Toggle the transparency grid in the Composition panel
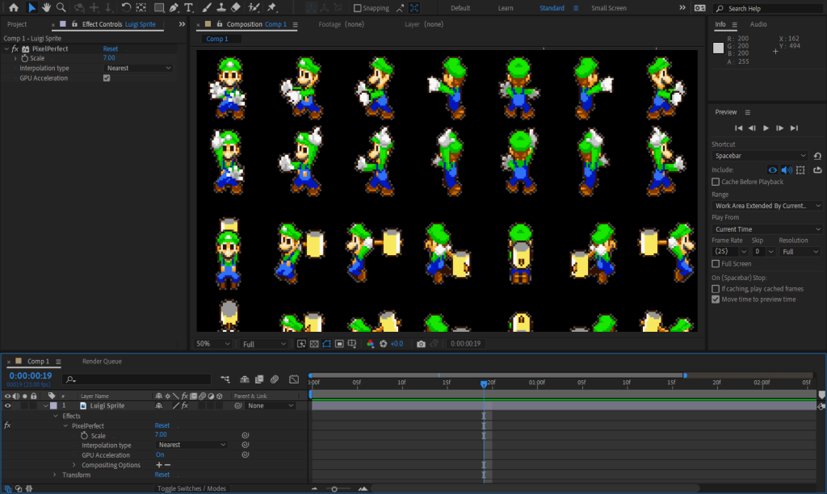Viewport: 827px width, 494px height. coord(314,342)
